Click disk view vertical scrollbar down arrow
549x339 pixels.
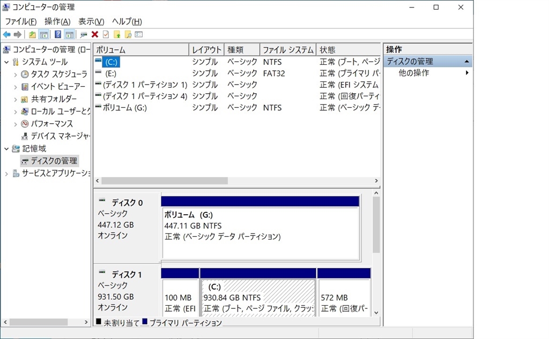(376, 313)
